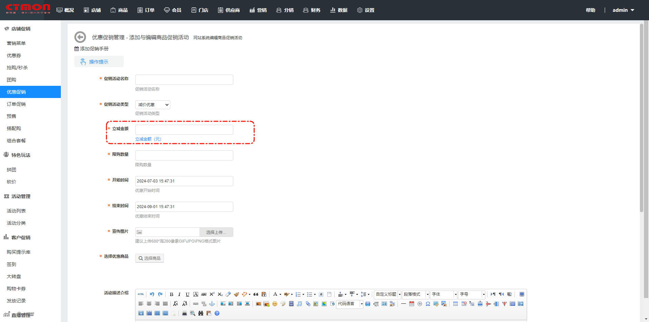This screenshot has height=322, width=649.
Task: Click the anchor icon in the editor
Action: coord(212,304)
